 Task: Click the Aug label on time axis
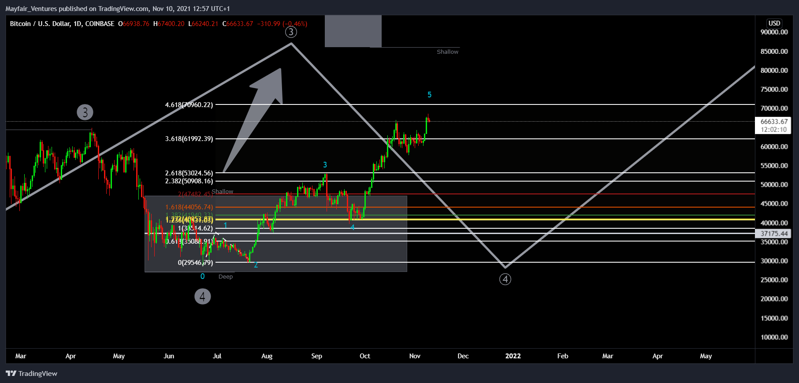click(x=267, y=356)
